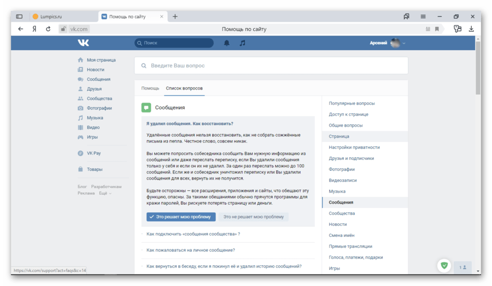
Task: Expand the Арсений profile dropdown arrow
Action: click(x=404, y=43)
